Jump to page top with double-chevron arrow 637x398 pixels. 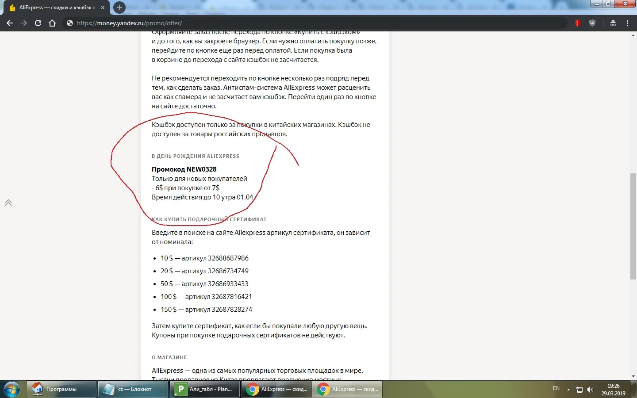[x=8, y=203]
